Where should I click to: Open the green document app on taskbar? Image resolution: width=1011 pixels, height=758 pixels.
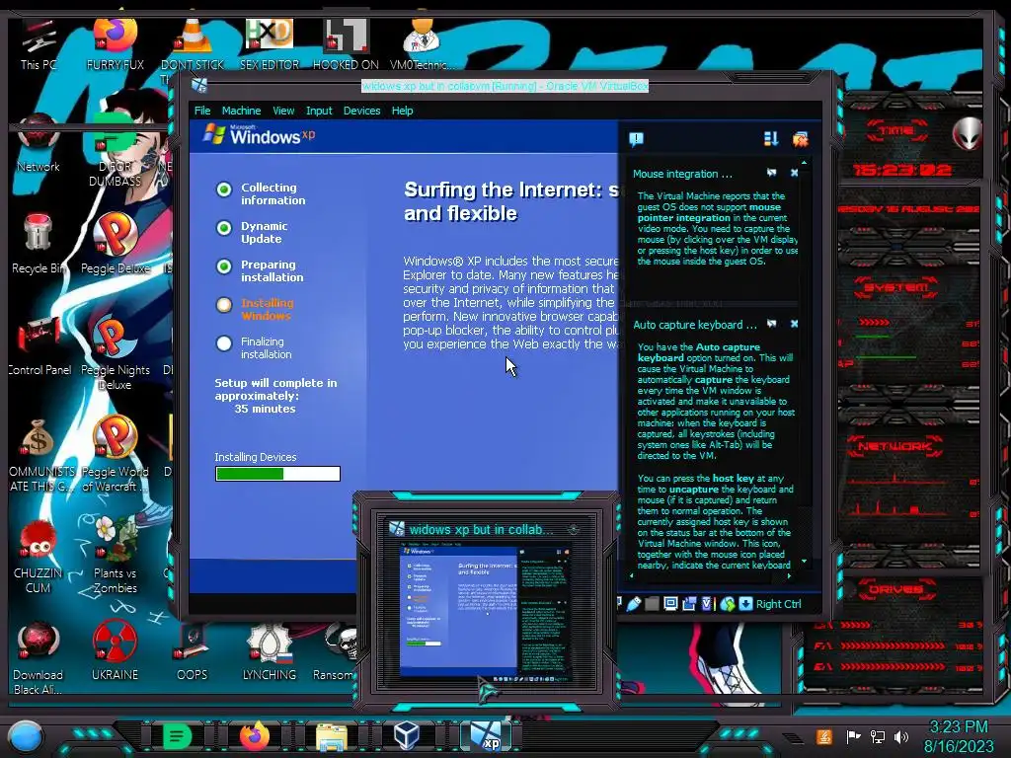tap(177, 736)
